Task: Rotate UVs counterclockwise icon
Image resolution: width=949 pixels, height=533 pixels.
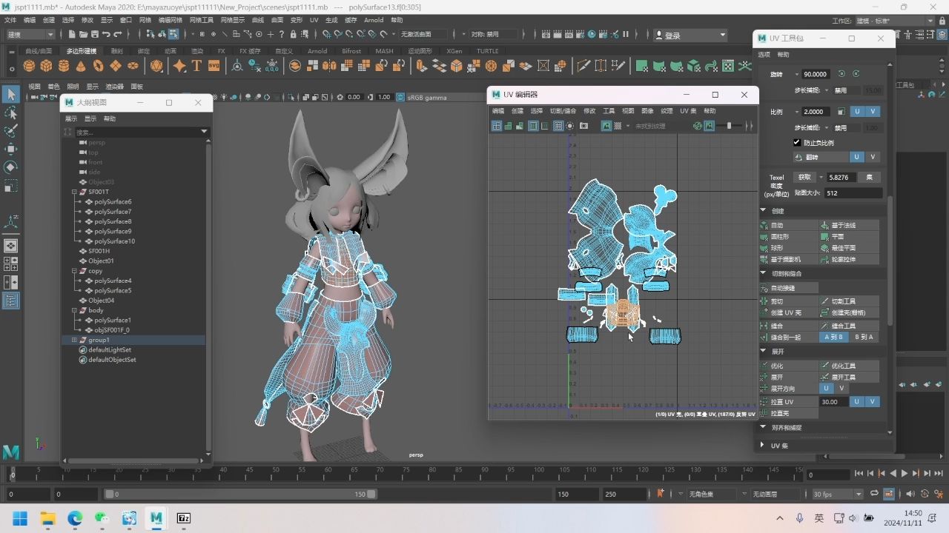Action: coord(841,74)
